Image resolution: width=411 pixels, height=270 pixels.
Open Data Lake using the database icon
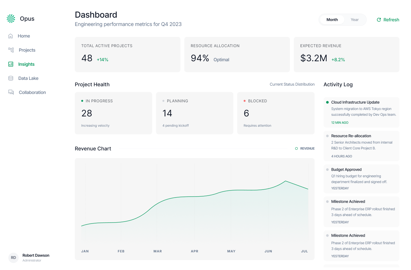pyautogui.click(x=11, y=78)
